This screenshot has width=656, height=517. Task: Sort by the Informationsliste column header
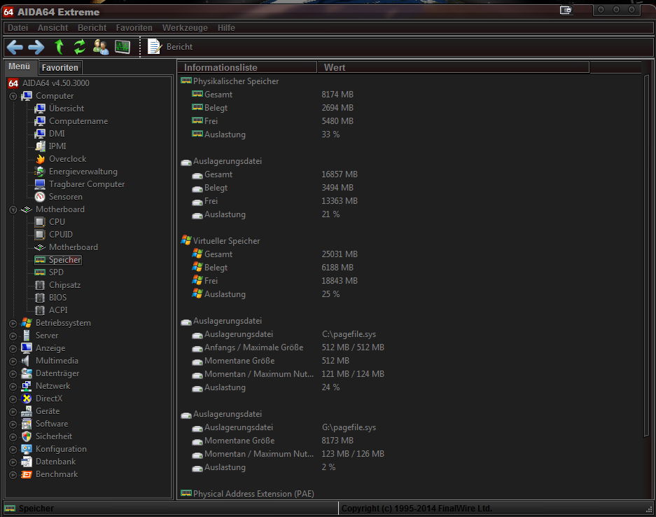(x=247, y=67)
